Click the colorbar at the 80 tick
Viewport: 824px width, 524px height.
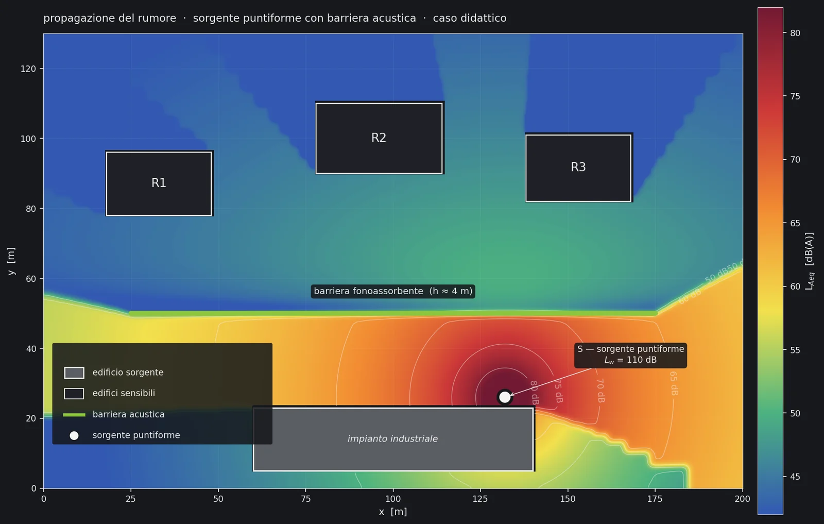tap(770, 33)
